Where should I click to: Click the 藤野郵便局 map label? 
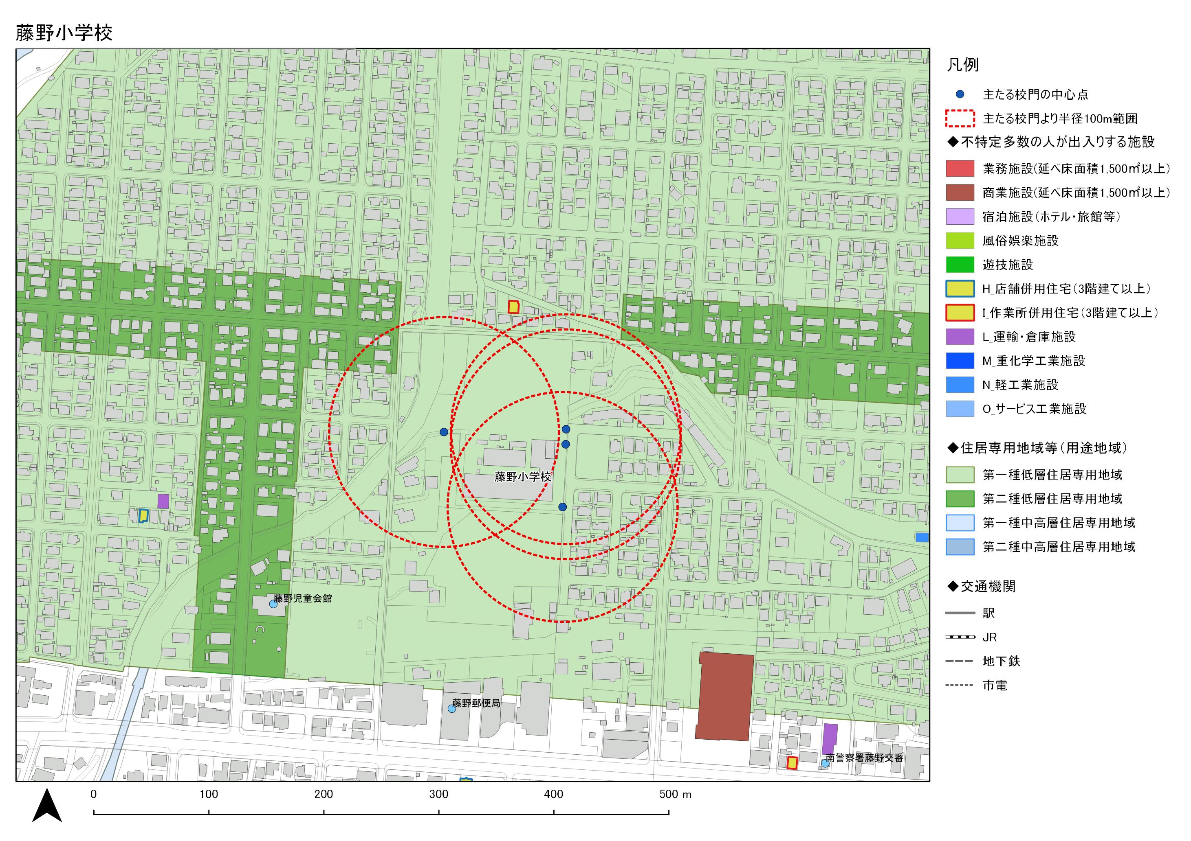[476, 703]
